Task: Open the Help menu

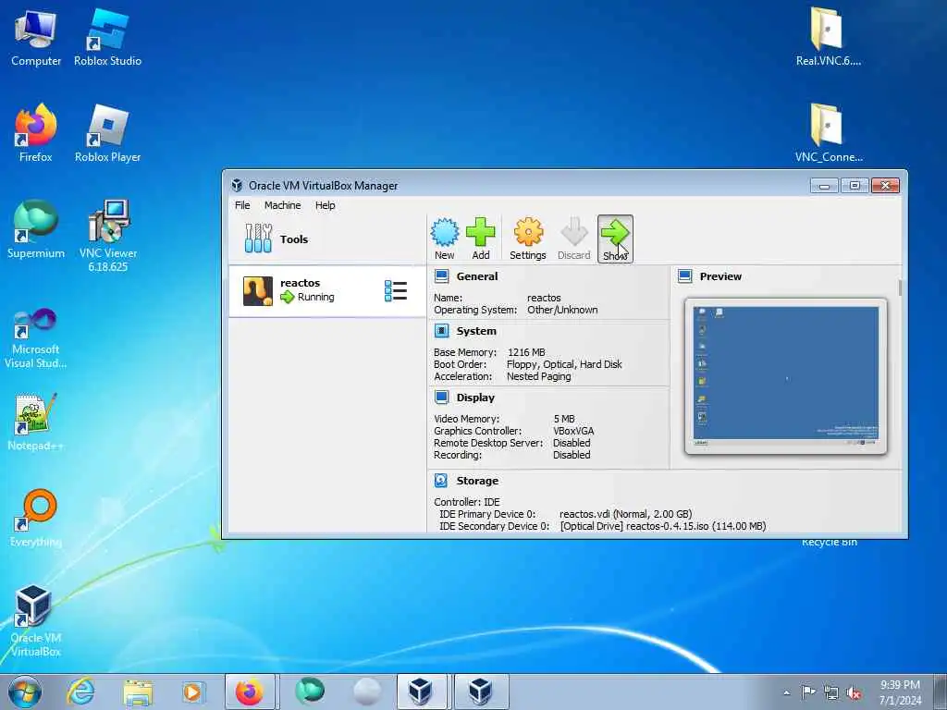Action: click(x=325, y=205)
